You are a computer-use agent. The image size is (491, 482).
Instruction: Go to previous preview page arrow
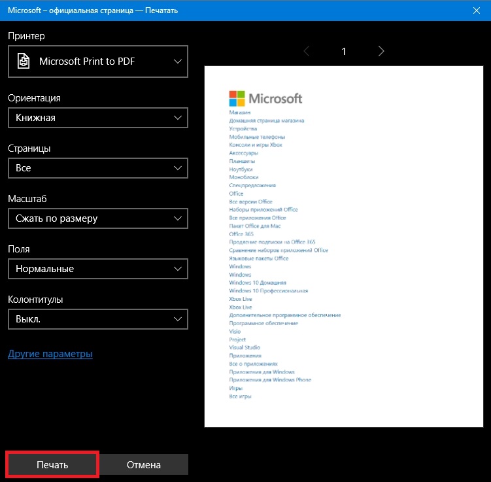point(307,51)
